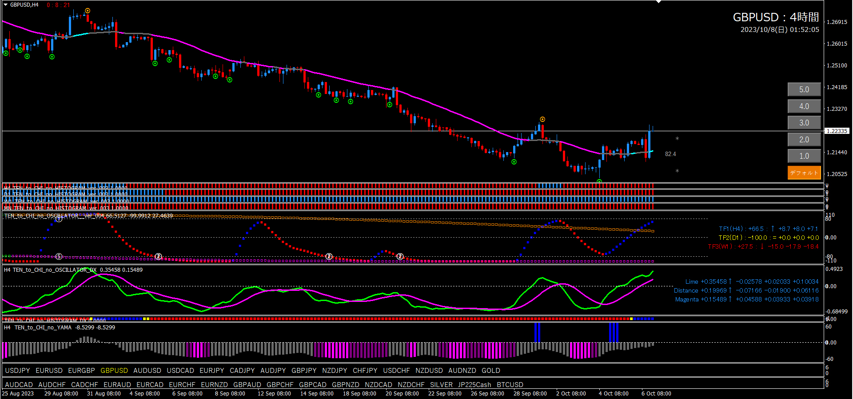This screenshot has height=399, width=853.
Task: Switch chart to EURUSD
Action: point(49,371)
